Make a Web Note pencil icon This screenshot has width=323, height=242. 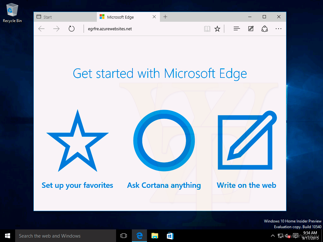tap(251, 29)
